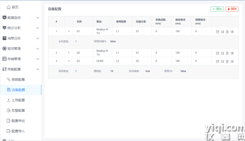Image resolution: width=245 pixels, height=141 pixels.
Task: Edit device D3 with the pencil icon
Action: point(217,61)
